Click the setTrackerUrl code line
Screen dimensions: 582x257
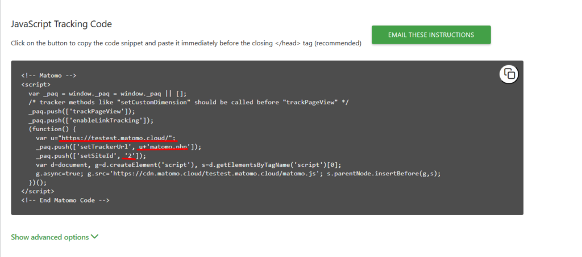[118, 147]
